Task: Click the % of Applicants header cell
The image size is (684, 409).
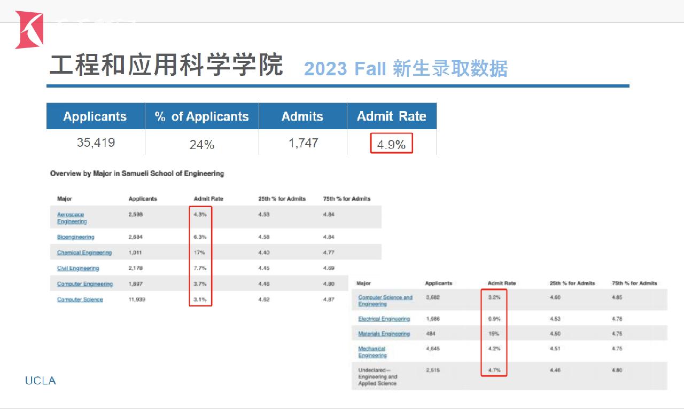Action: tap(202, 116)
